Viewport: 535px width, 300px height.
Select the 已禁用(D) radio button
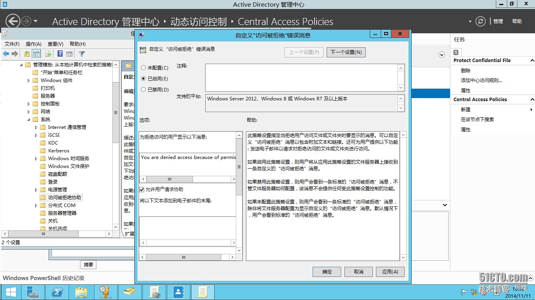[143, 89]
